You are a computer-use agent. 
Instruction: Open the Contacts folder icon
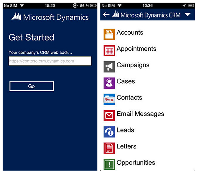(x=109, y=99)
